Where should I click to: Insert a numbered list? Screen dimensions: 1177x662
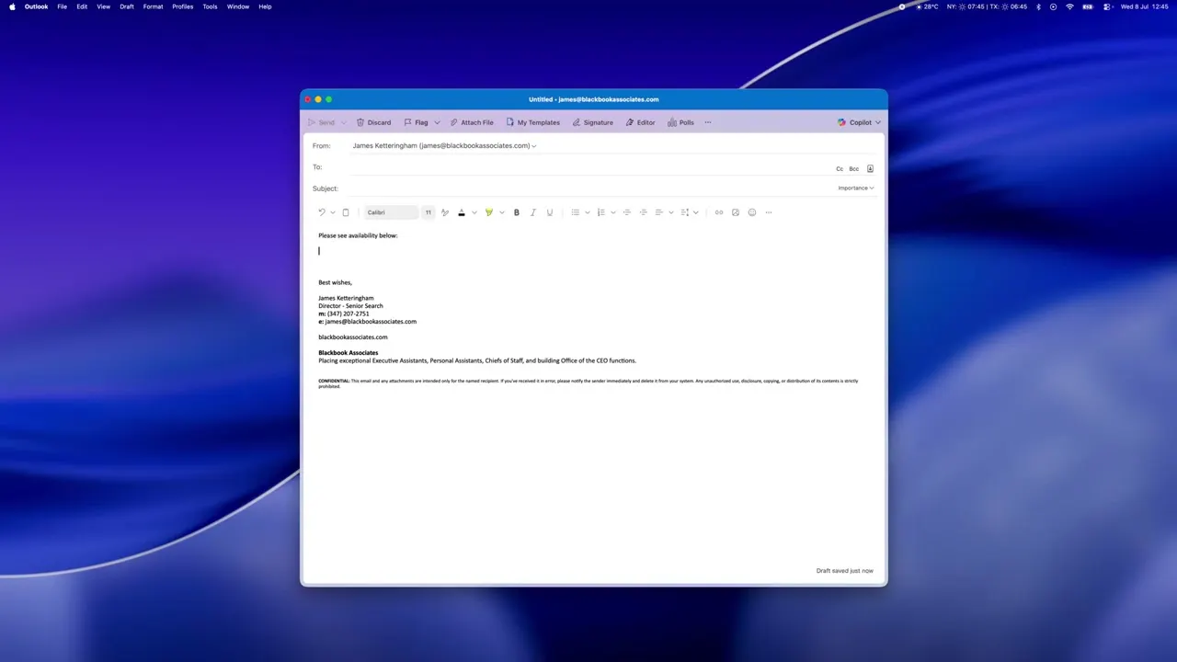pyautogui.click(x=601, y=212)
